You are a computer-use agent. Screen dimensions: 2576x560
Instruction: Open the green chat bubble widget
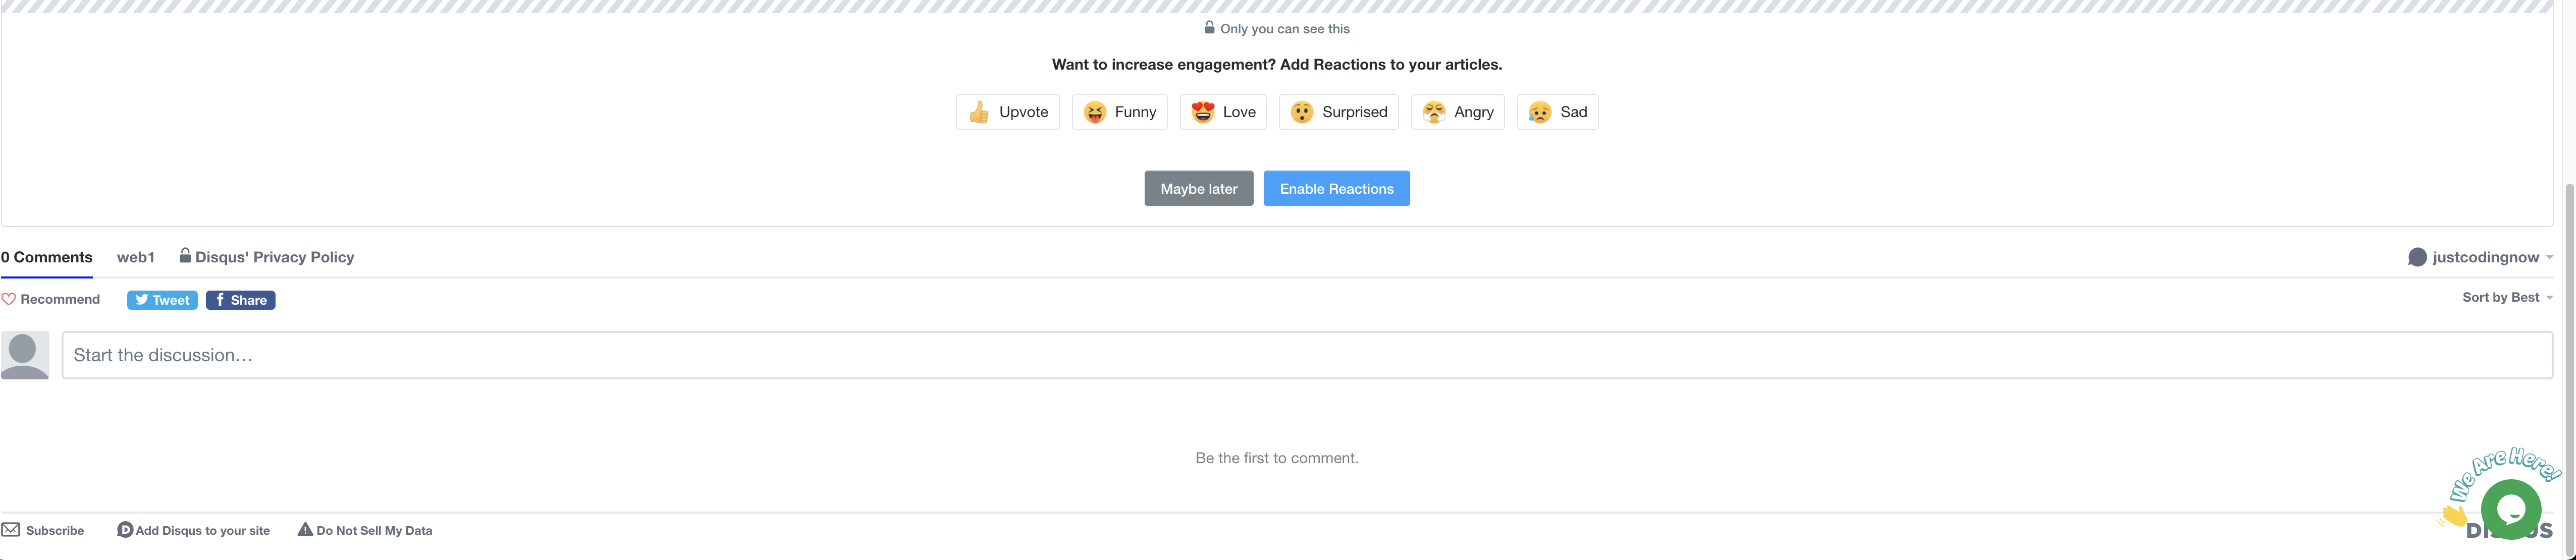click(x=2510, y=509)
